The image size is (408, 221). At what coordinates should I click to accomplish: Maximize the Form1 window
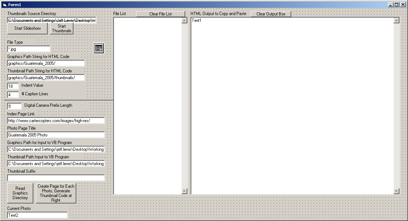pyautogui.click(x=396, y=5)
